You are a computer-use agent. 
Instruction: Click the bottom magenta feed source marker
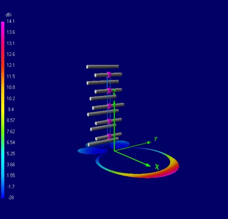109,136
